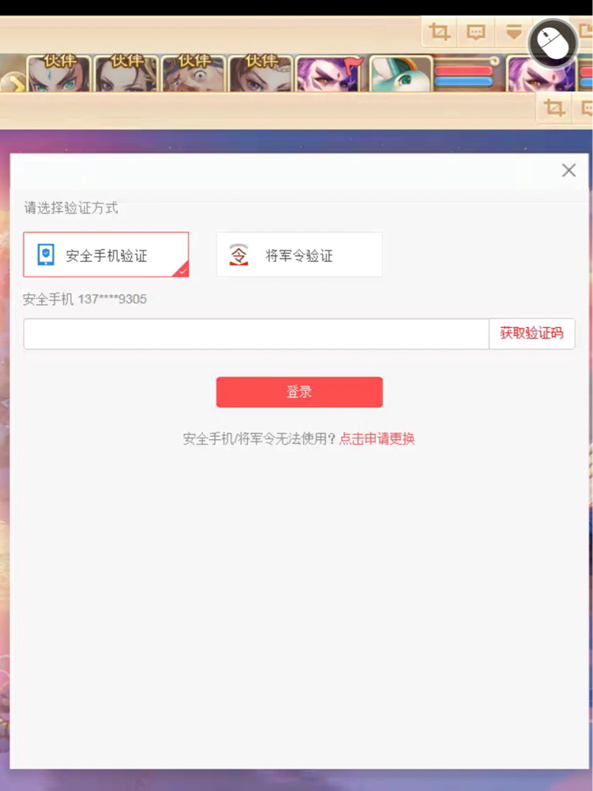Select the first 伙伴 partner portrait
Image resolution: width=593 pixels, height=791 pixels.
click(x=59, y=73)
